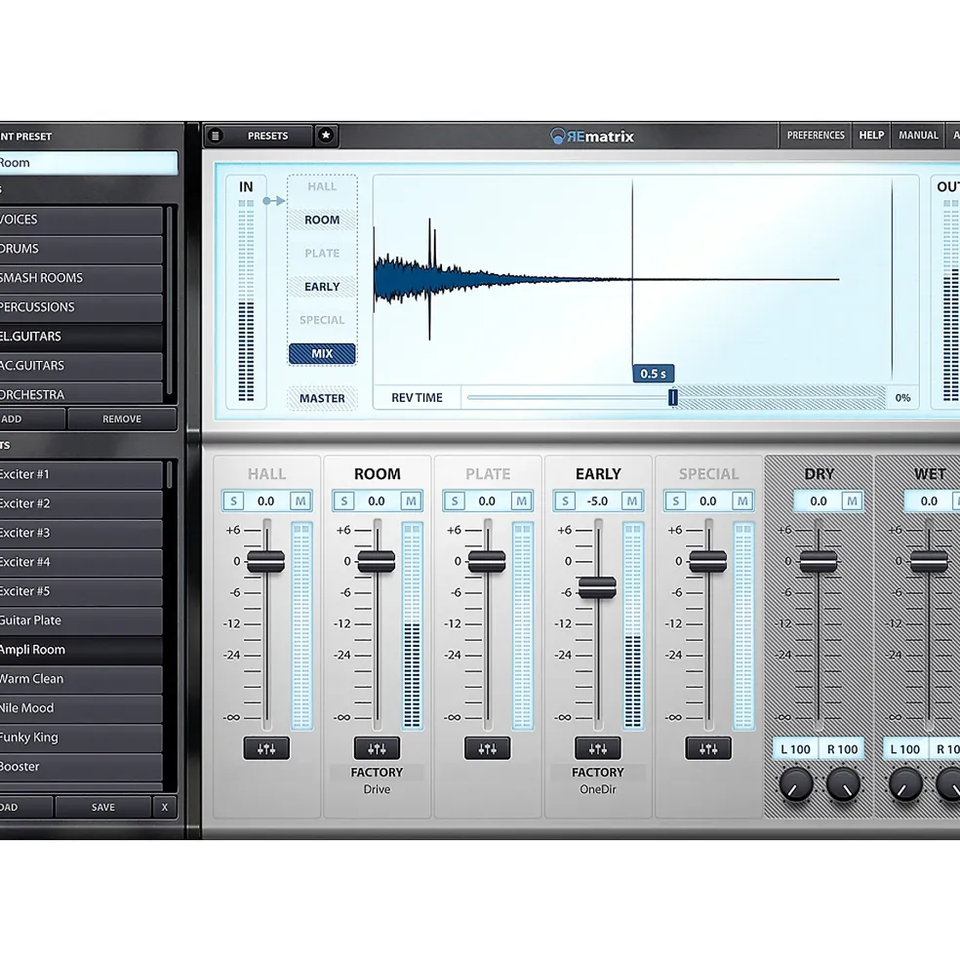Select the DRUMS bank
This screenshot has width=960, height=961.
pyautogui.click(x=81, y=249)
